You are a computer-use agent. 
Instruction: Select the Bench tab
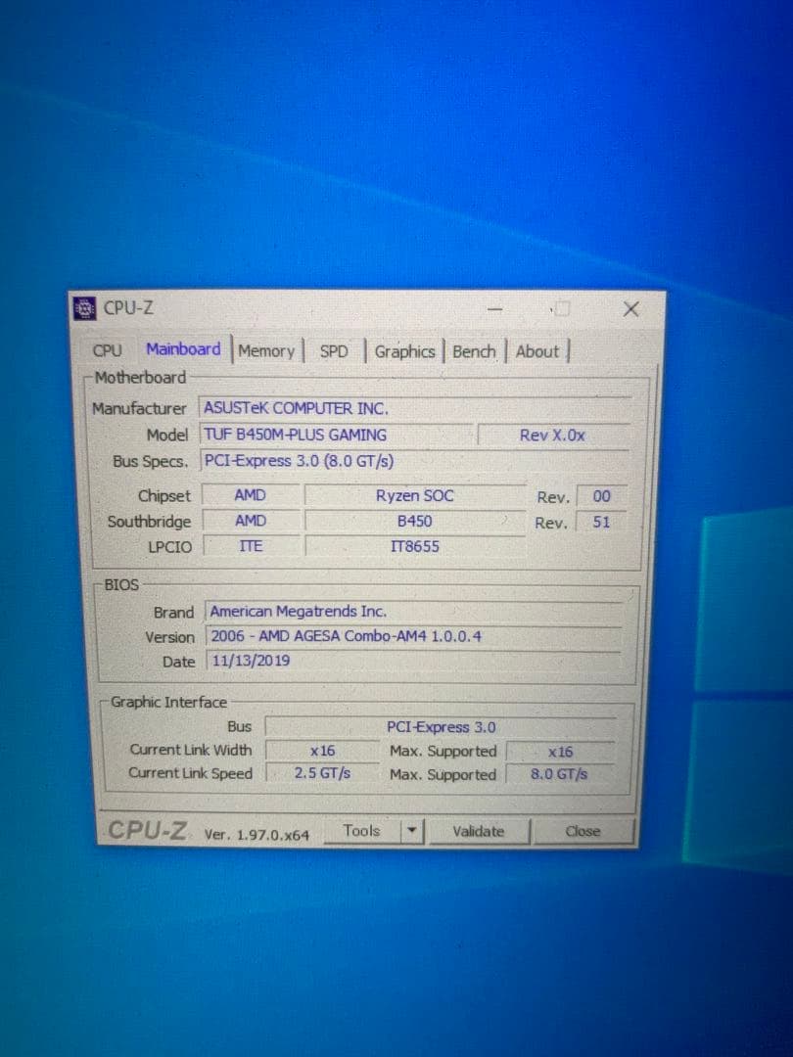pyautogui.click(x=474, y=350)
